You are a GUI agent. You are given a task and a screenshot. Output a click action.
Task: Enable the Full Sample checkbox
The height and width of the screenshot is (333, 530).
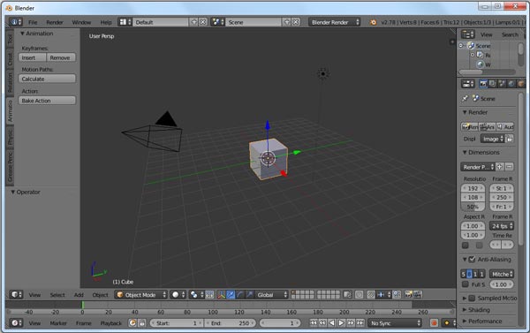[466, 284]
